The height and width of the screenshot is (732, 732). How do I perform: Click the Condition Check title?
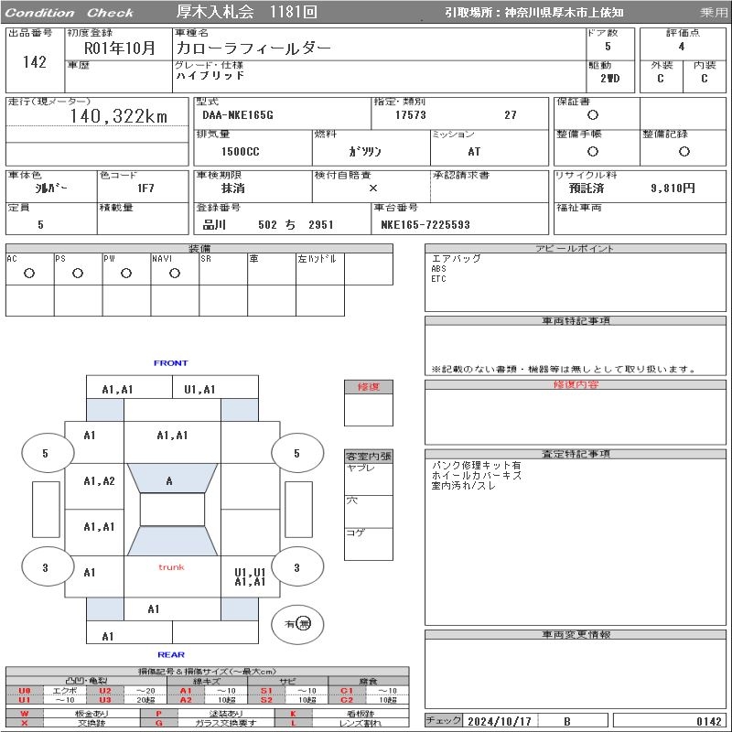point(70,13)
